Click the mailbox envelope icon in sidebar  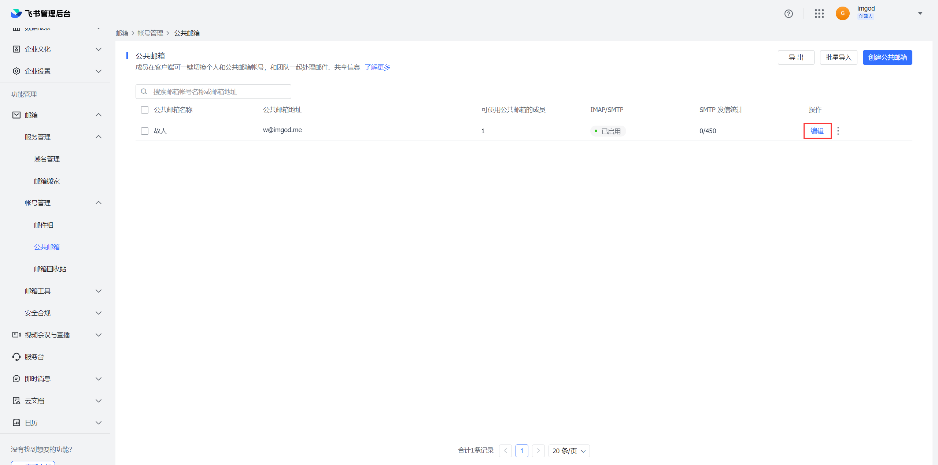(16, 115)
